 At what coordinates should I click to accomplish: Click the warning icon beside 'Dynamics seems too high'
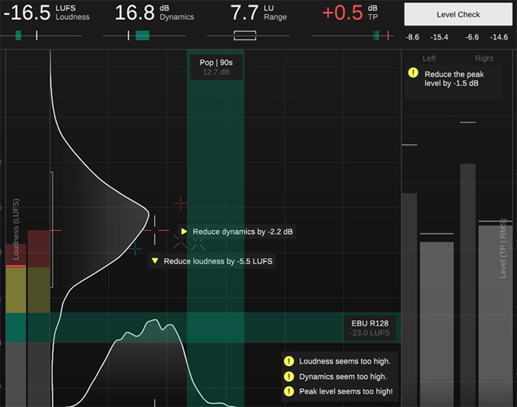click(x=288, y=377)
